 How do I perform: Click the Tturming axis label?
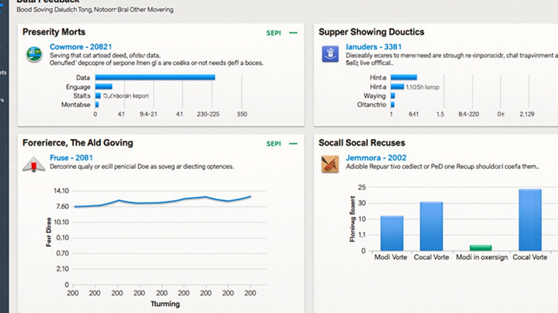(165, 304)
